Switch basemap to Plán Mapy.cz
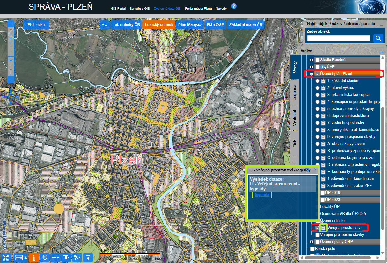Screen dimensions: 387x263 [x=190, y=25]
